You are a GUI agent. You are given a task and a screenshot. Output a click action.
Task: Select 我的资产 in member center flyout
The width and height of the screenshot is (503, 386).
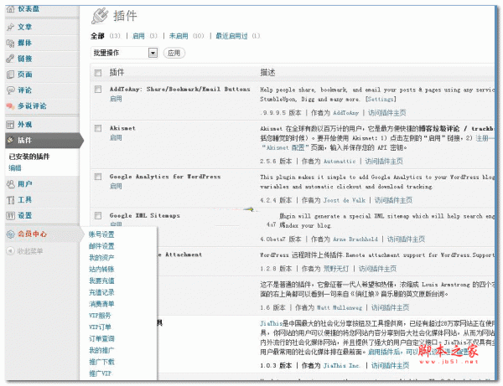click(101, 258)
